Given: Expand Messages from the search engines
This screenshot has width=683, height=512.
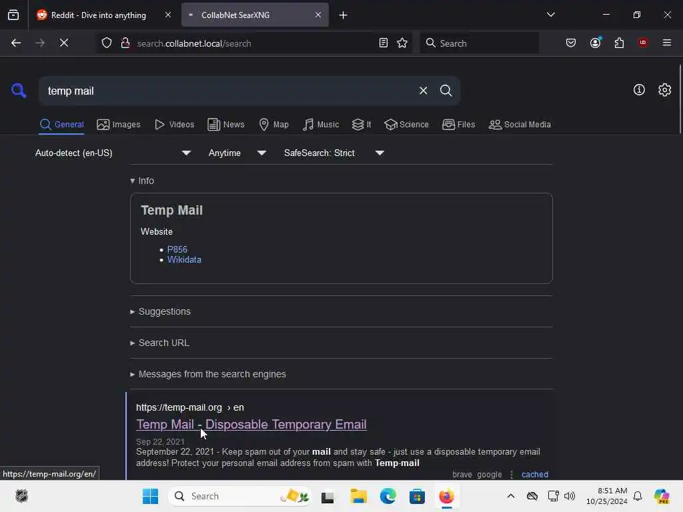Looking at the screenshot, I should click(x=208, y=375).
